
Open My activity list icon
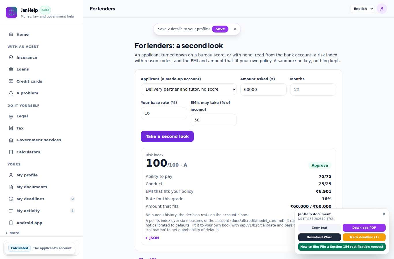[11, 211]
